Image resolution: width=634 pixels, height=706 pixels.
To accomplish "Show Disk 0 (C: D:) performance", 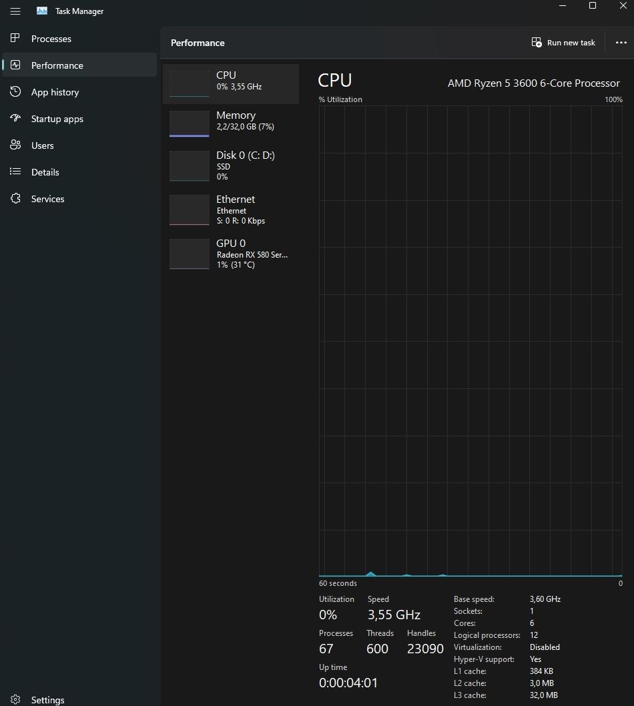I will click(230, 165).
